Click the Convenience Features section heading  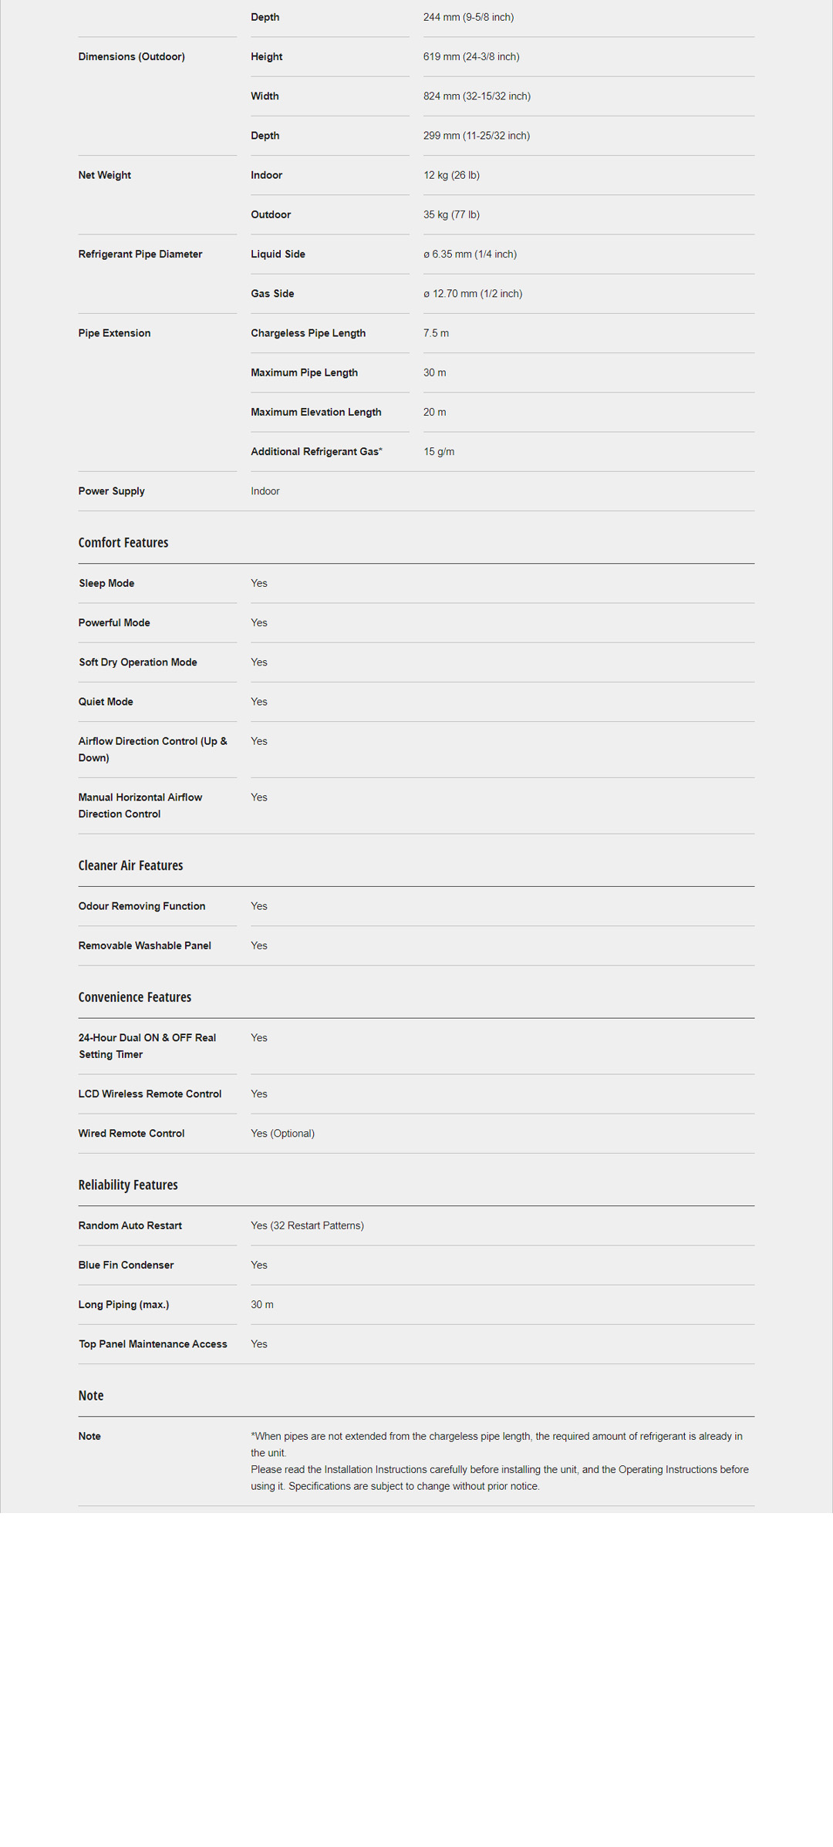pos(134,997)
